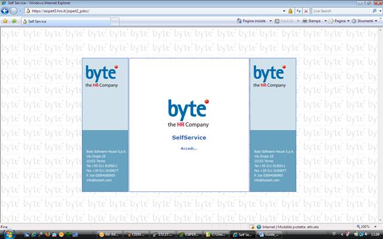Click the Stampa print button
The width and height of the screenshot is (383, 239).
click(x=312, y=21)
